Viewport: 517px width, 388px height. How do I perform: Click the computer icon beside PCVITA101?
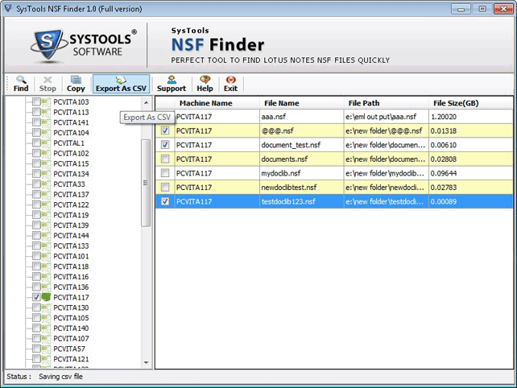pos(46,256)
